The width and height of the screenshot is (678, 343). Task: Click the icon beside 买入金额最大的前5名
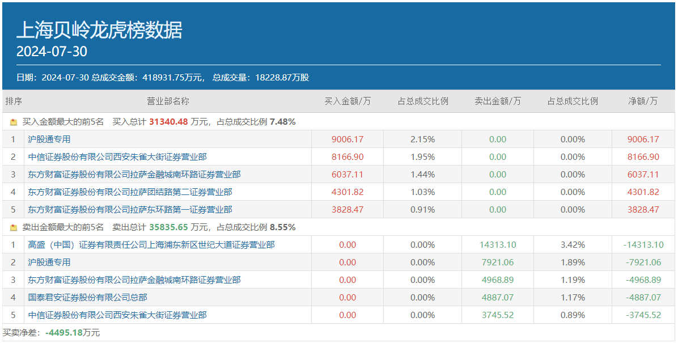click(14, 122)
